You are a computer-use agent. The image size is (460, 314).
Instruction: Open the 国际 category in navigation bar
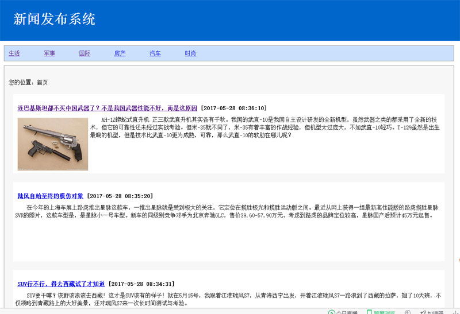(85, 53)
